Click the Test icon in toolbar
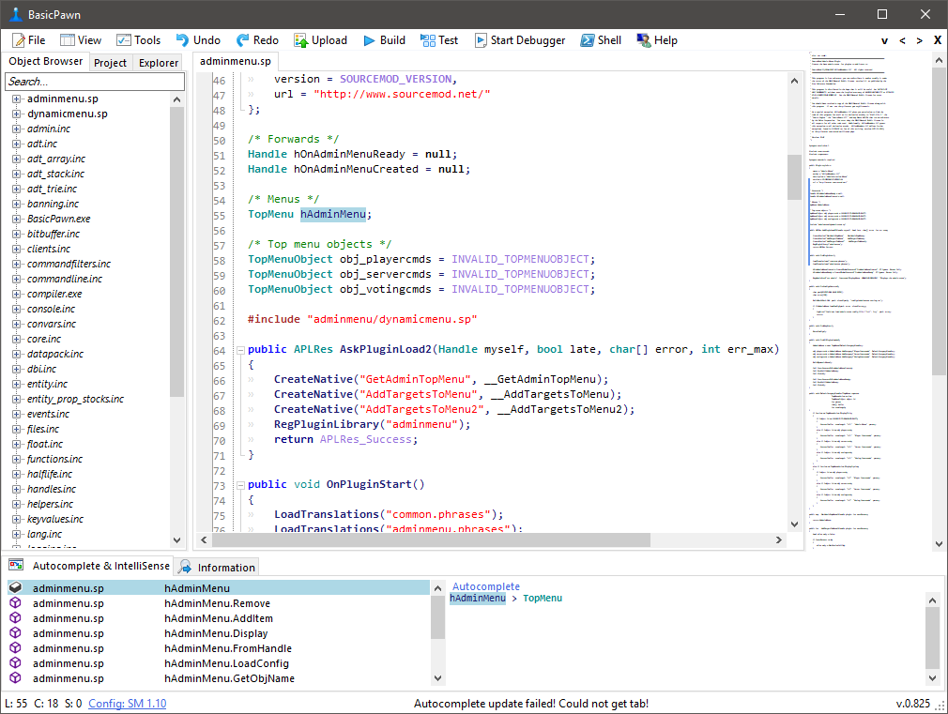The width and height of the screenshot is (948, 714). tap(426, 40)
